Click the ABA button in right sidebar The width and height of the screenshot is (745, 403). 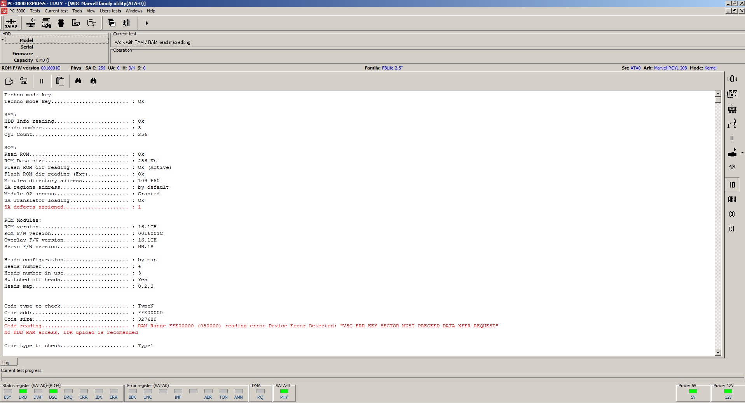[732, 199]
